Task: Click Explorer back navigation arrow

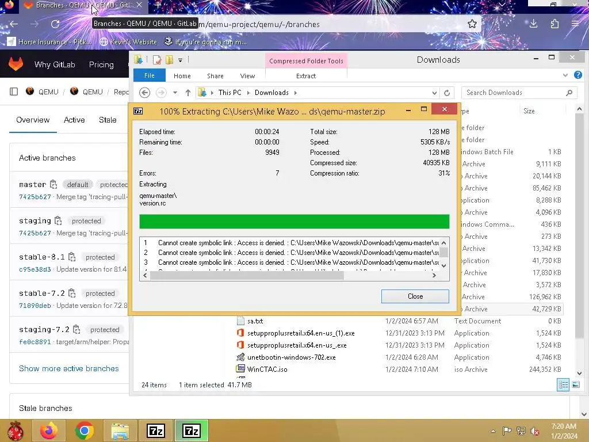Action: 144,93
